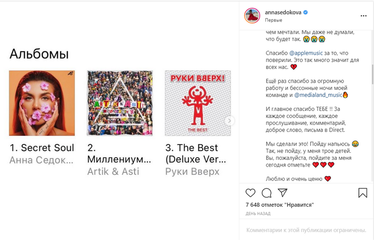This screenshot has width=374, height=240.
Task: Open annasedokova profile avatar
Action: point(252,15)
